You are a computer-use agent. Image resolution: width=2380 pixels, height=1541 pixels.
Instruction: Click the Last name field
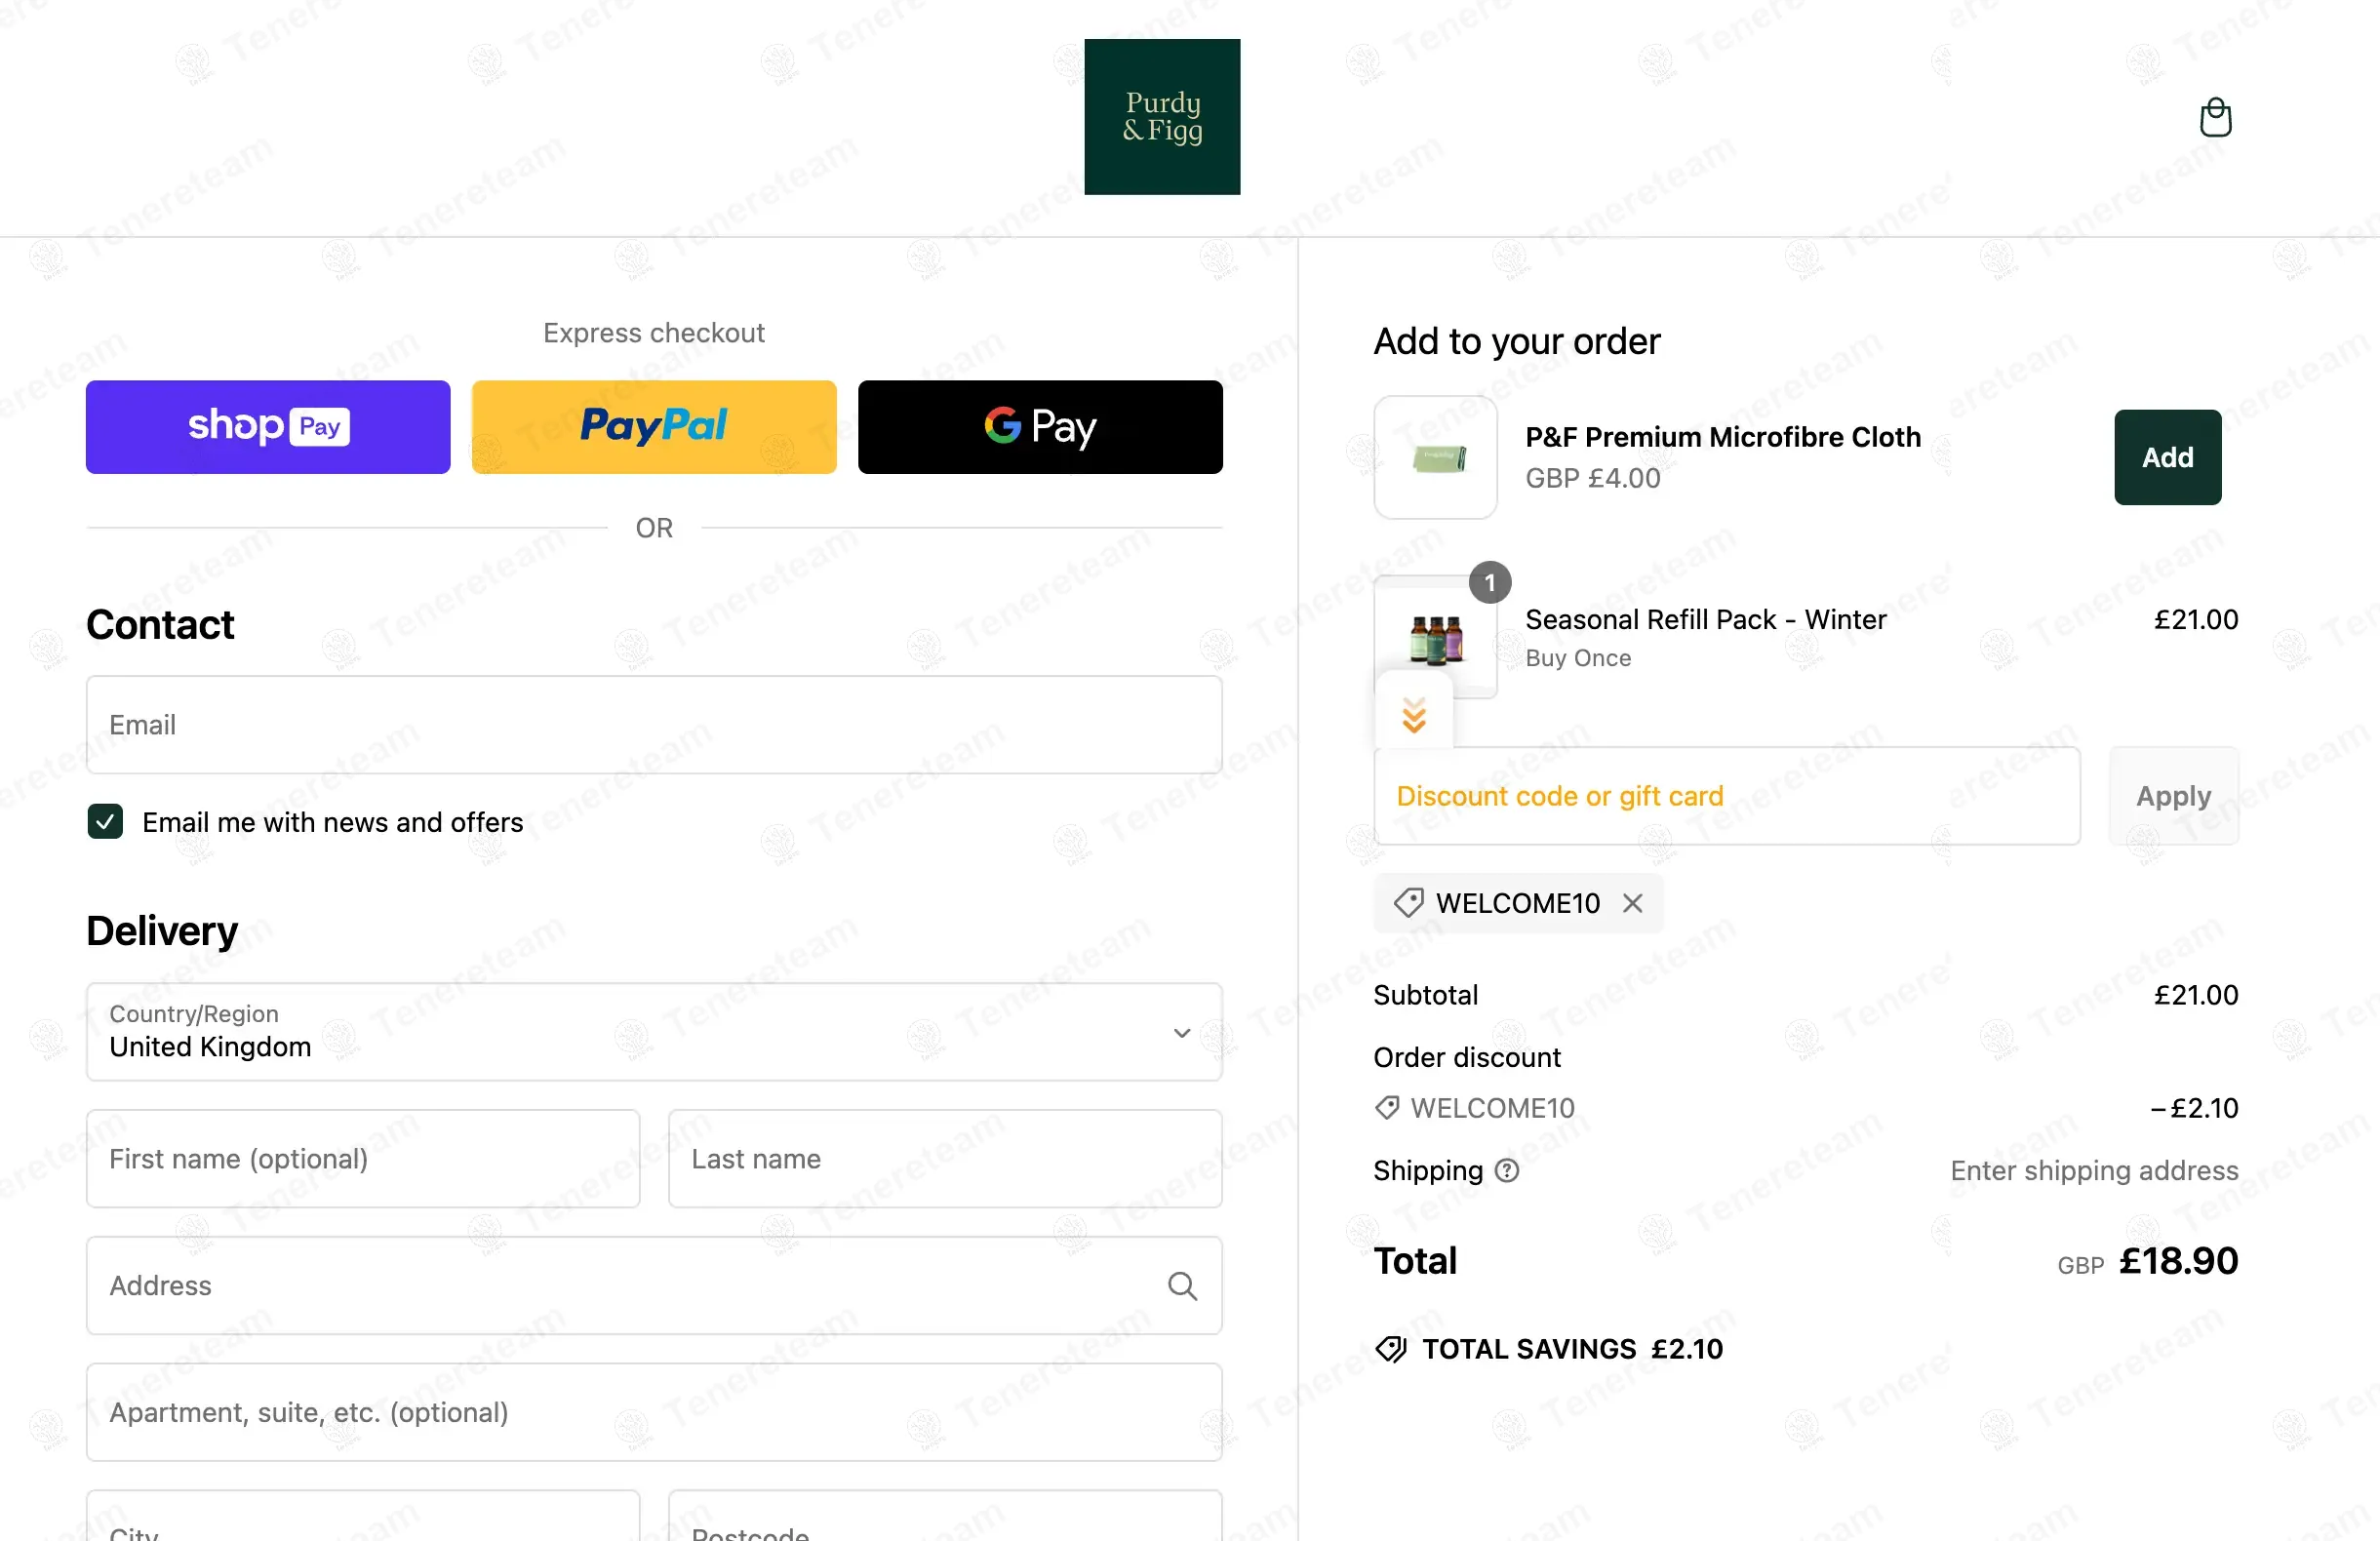pos(945,1159)
